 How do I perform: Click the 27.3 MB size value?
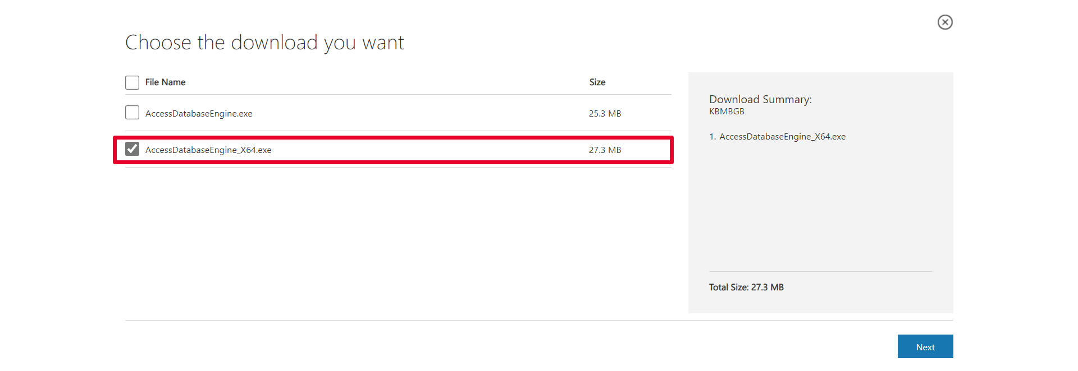click(605, 149)
